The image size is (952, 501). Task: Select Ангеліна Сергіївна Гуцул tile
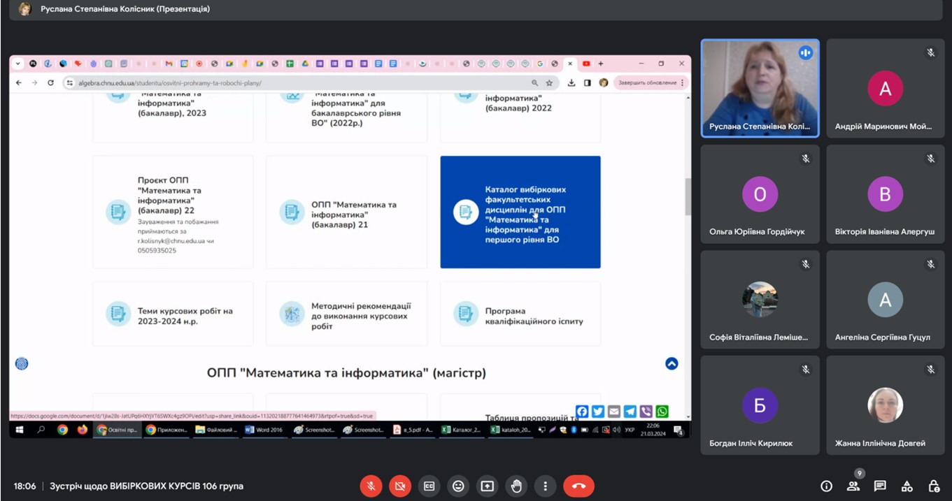coord(885,300)
